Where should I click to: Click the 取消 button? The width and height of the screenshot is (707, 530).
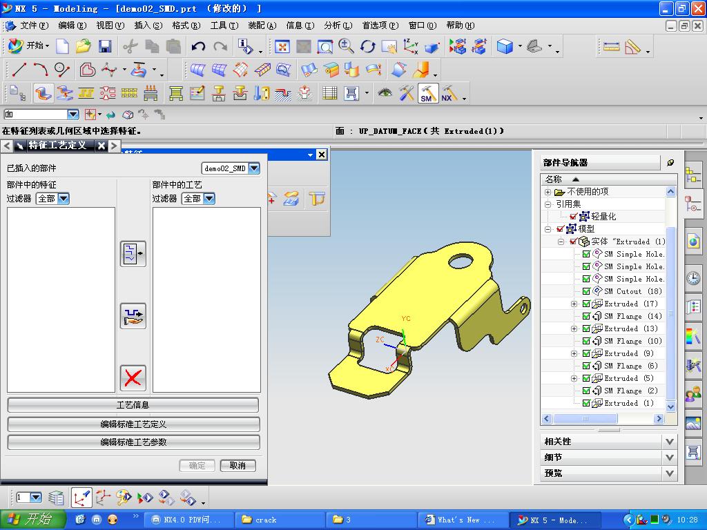point(238,466)
